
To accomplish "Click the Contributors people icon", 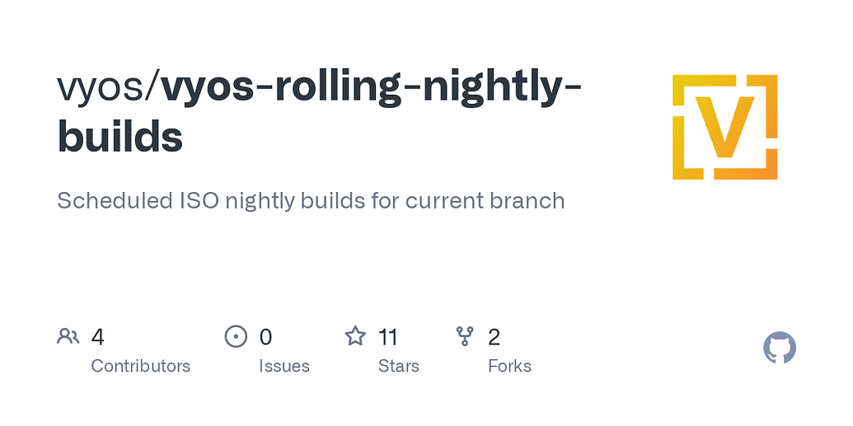I will (68, 337).
